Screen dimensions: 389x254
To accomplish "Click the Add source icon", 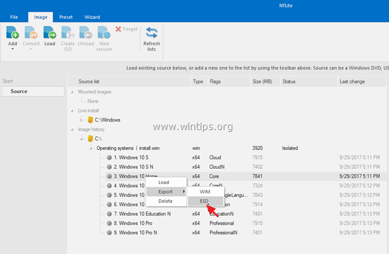I will point(12,32).
